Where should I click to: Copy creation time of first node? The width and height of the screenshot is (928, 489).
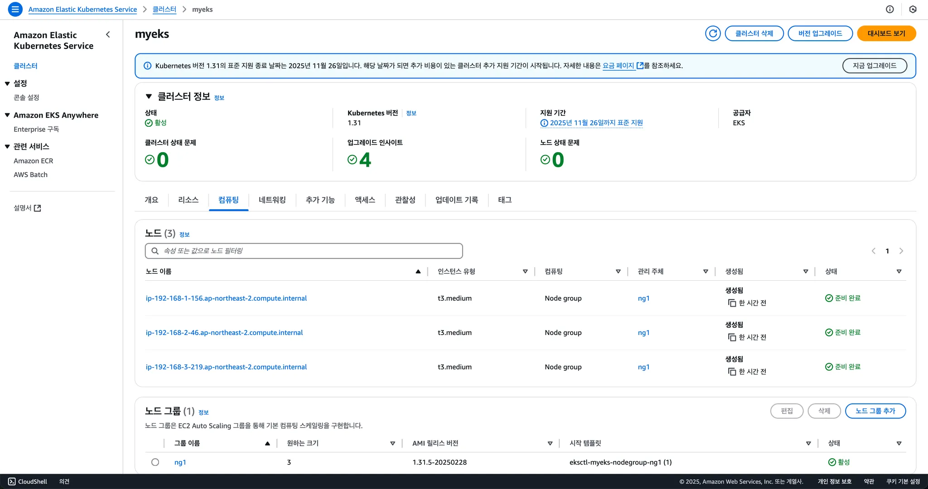click(x=732, y=303)
